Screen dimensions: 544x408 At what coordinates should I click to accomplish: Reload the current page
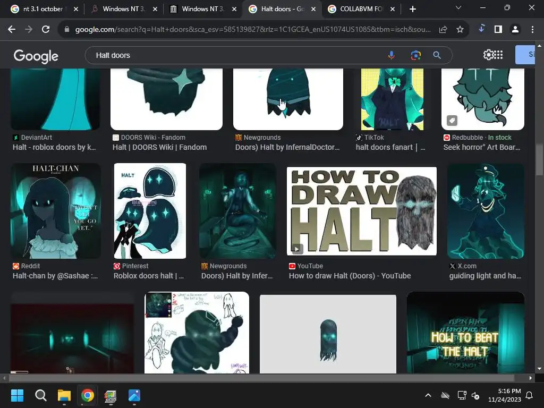pyautogui.click(x=46, y=30)
